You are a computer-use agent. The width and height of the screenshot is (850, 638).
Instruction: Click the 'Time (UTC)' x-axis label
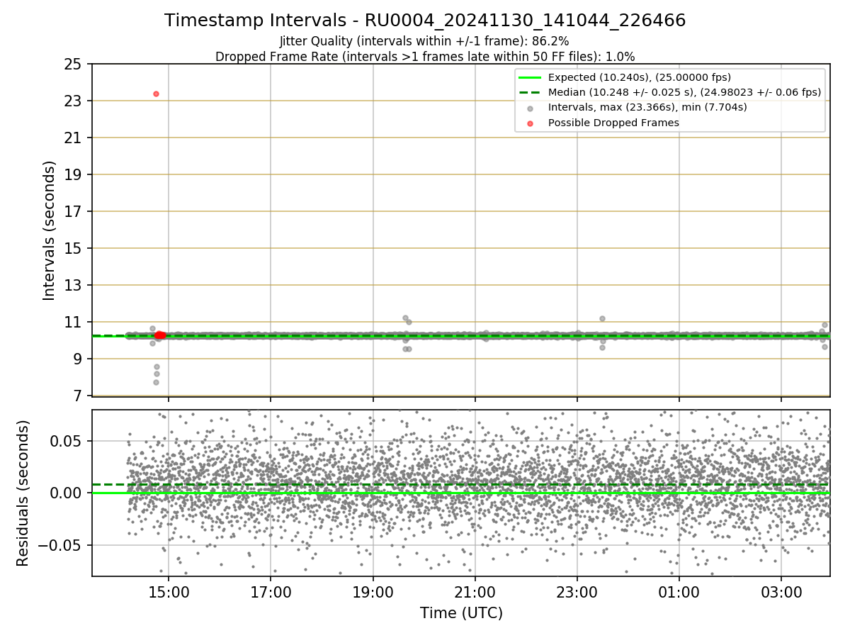pyautogui.click(x=461, y=613)
